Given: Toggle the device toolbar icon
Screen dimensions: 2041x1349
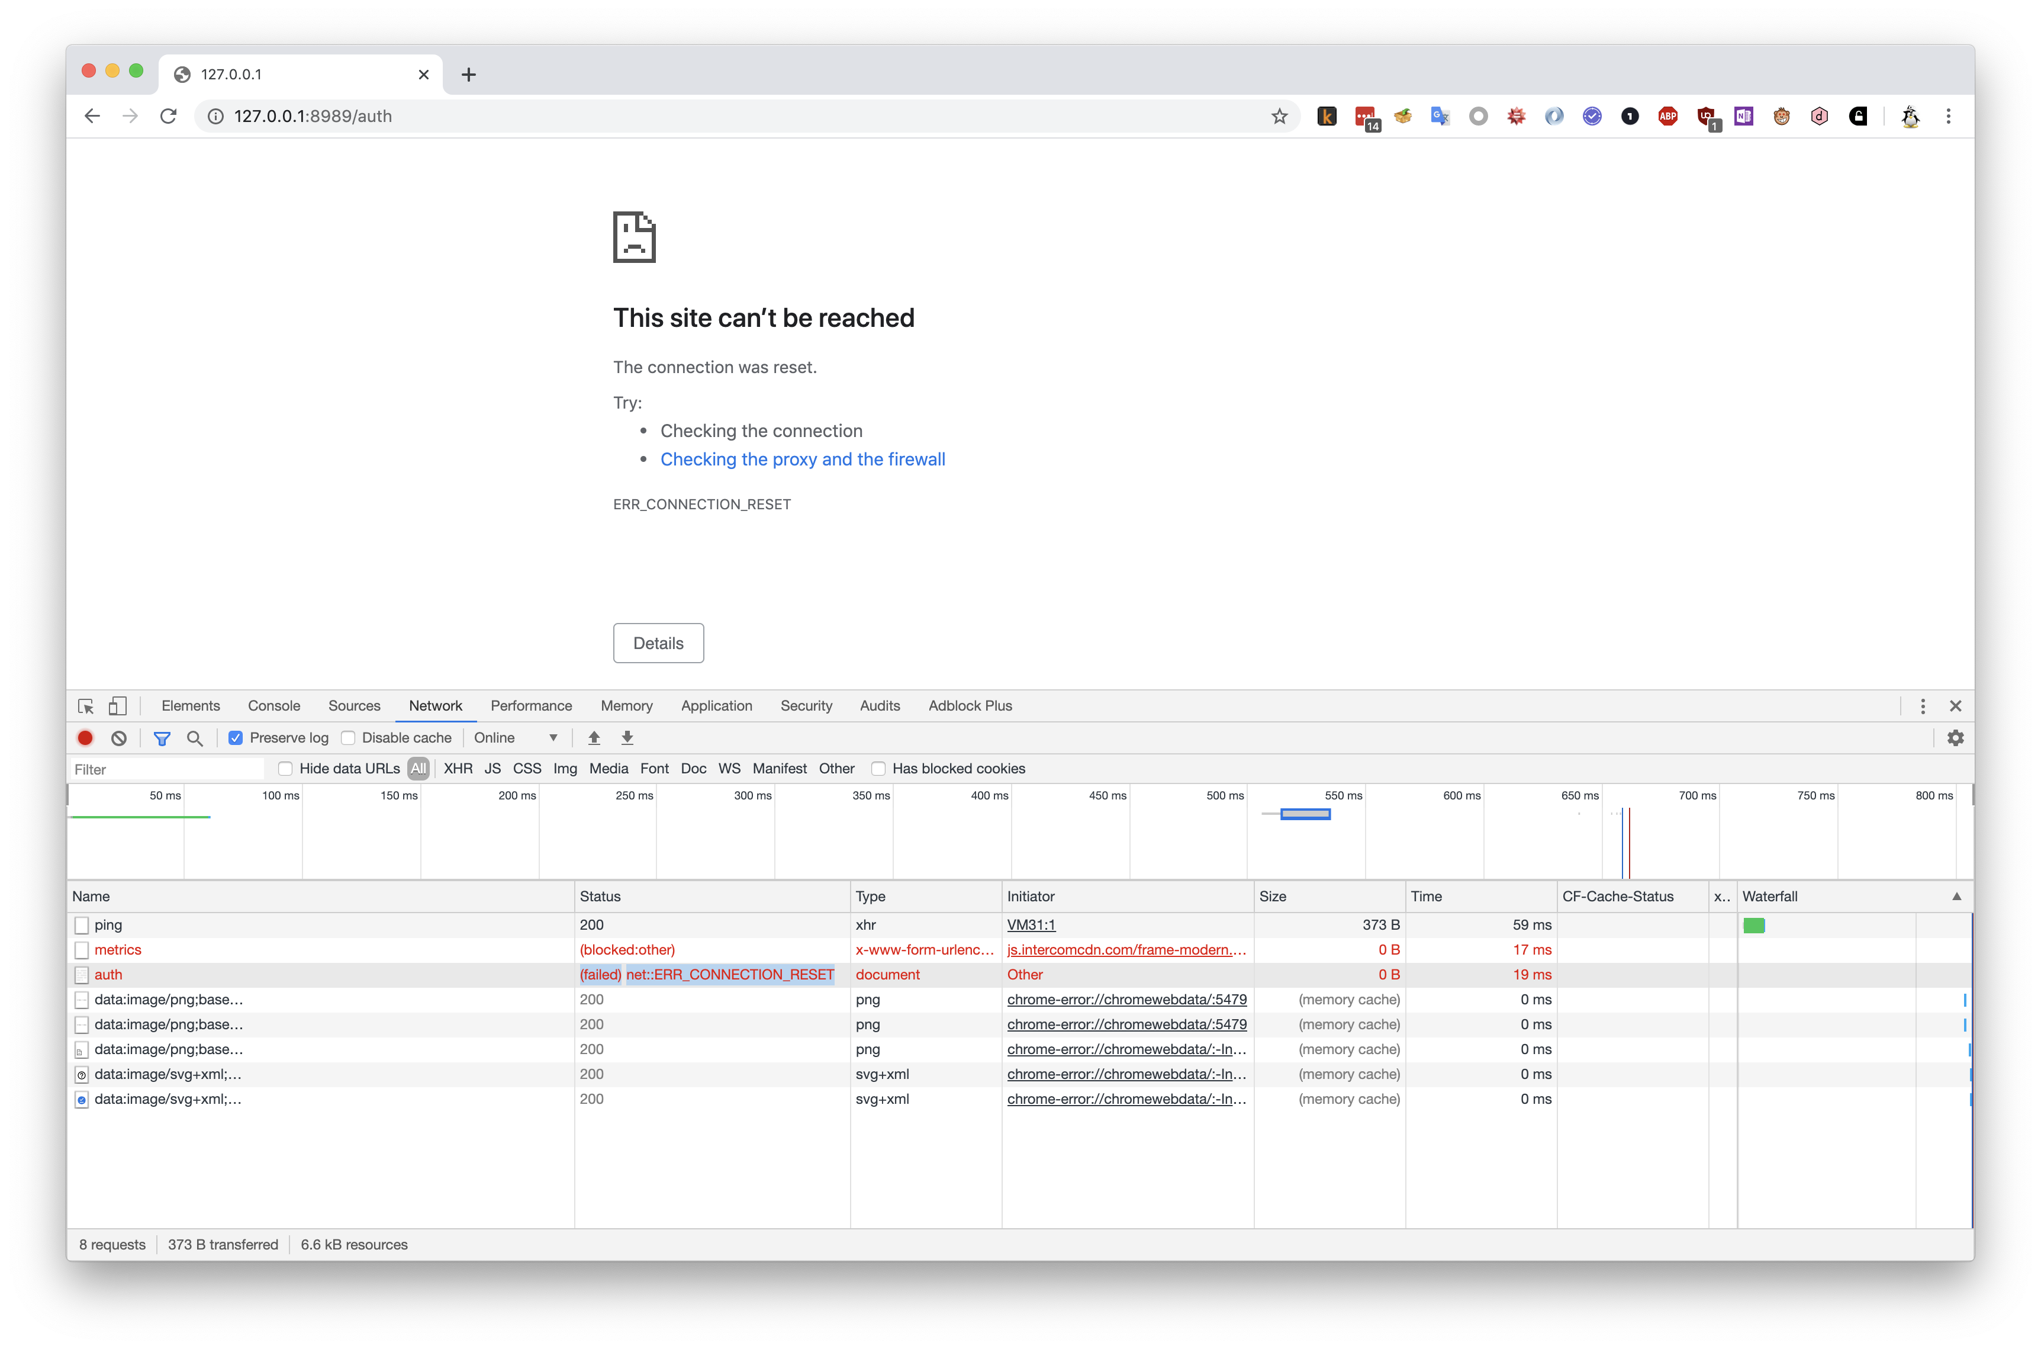Looking at the screenshot, I should (x=118, y=705).
